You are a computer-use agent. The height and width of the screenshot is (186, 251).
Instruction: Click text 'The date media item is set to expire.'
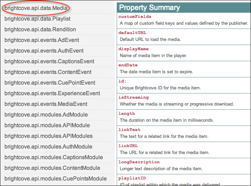pyautogui.click(x=156, y=72)
